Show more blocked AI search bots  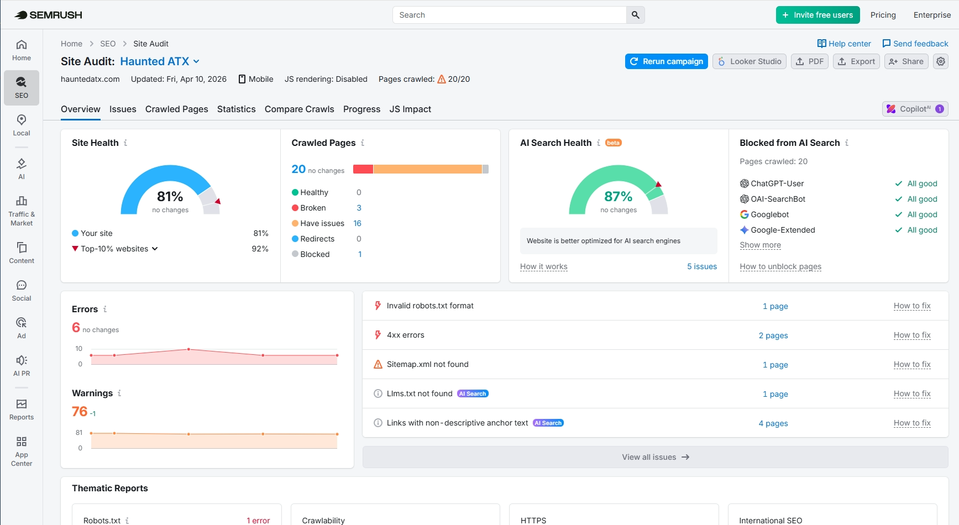tap(760, 245)
